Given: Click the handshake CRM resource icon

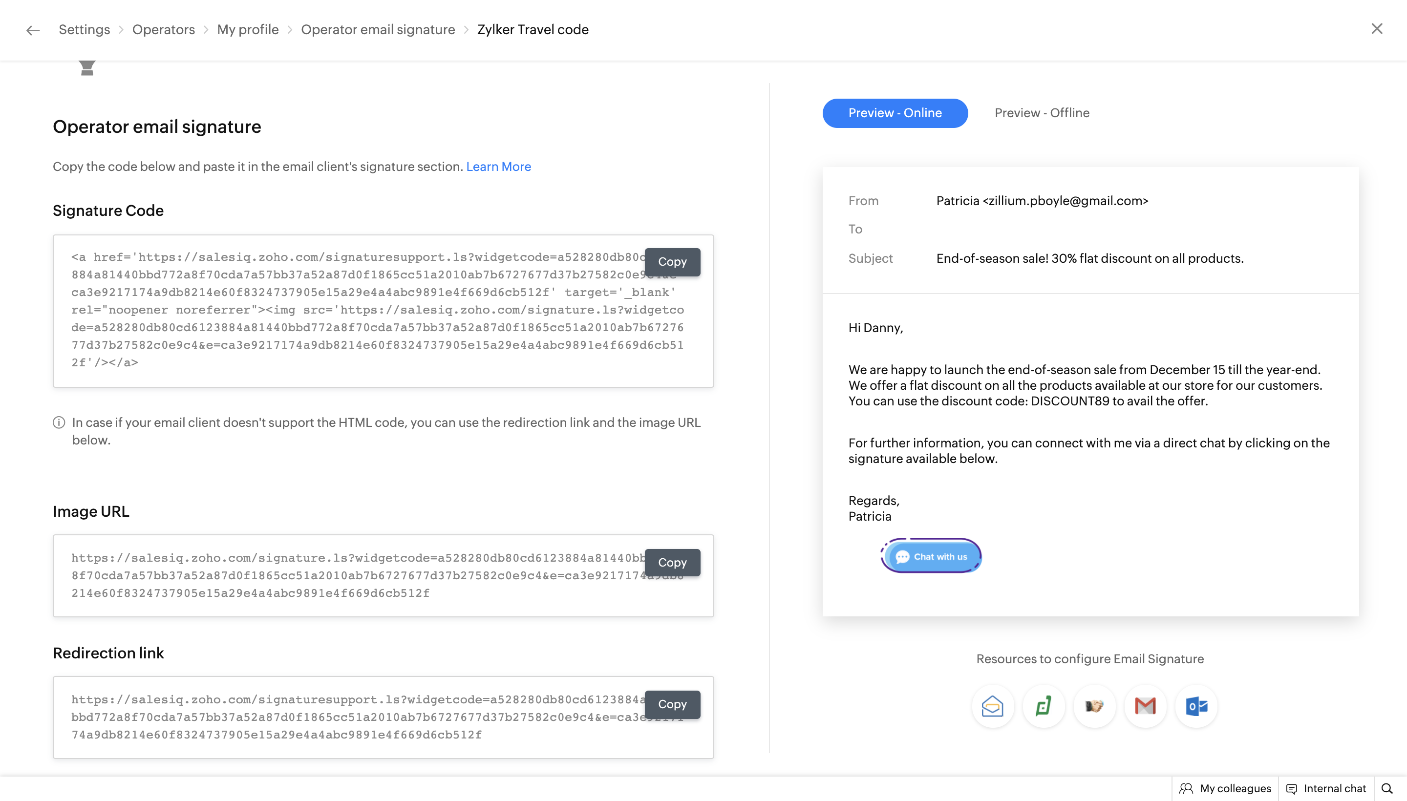Looking at the screenshot, I should [1094, 706].
